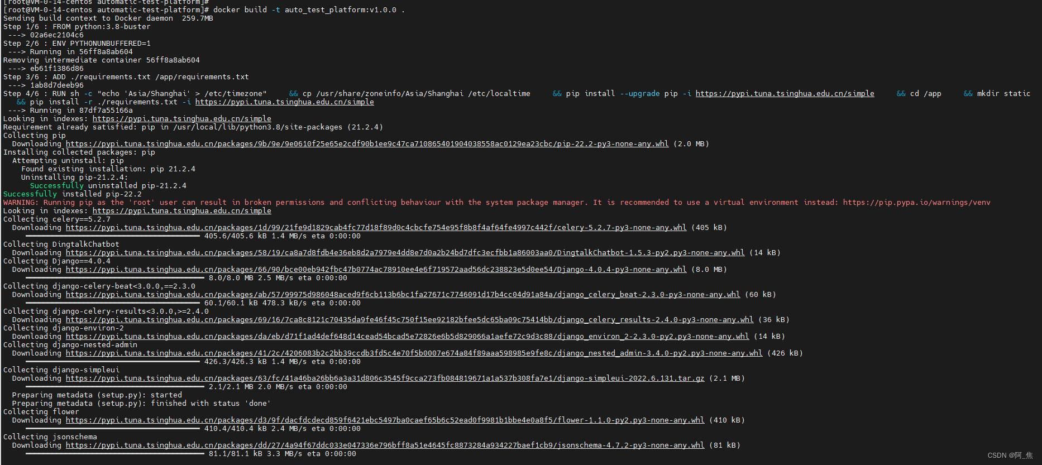Screen dimensions: 1042x465
Task: Click the 'Step 2/6 : ENV PYTHONUNBUFFERED=1' line
Action: tap(77, 44)
